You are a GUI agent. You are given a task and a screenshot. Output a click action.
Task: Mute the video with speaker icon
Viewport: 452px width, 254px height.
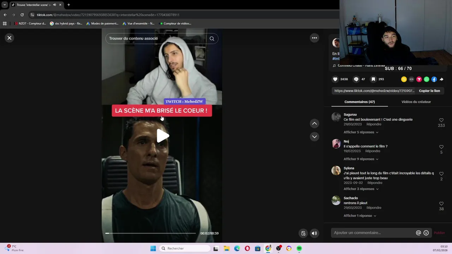coord(314,233)
